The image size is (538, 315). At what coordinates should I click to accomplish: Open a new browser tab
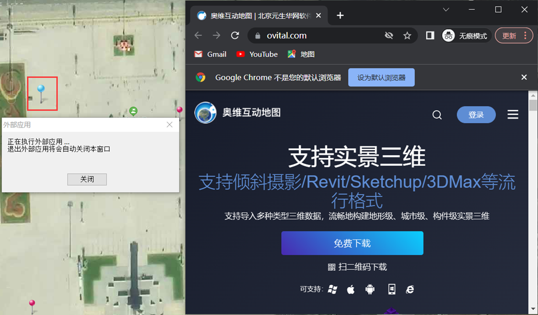[340, 15]
